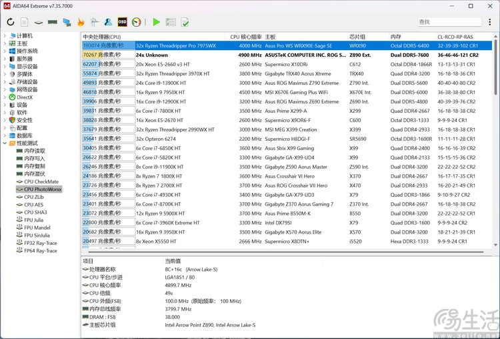Open the CPU SHA3 benchmark
Viewport: 500px width, 339px height.
click(31, 212)
